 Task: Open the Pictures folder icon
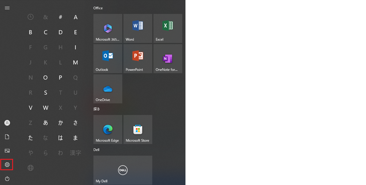click(7, 151)
